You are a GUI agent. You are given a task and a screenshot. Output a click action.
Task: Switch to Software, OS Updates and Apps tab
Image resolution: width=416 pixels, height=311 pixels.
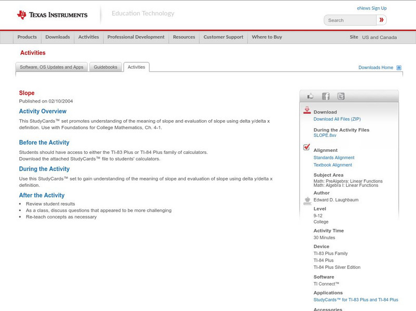[51, 67]
